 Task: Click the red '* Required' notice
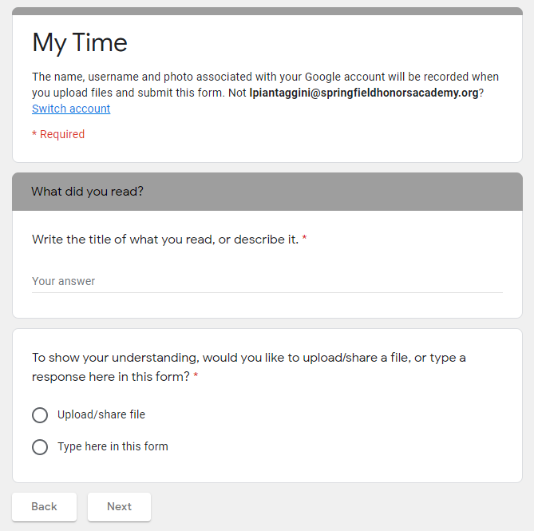click(58, 134)
